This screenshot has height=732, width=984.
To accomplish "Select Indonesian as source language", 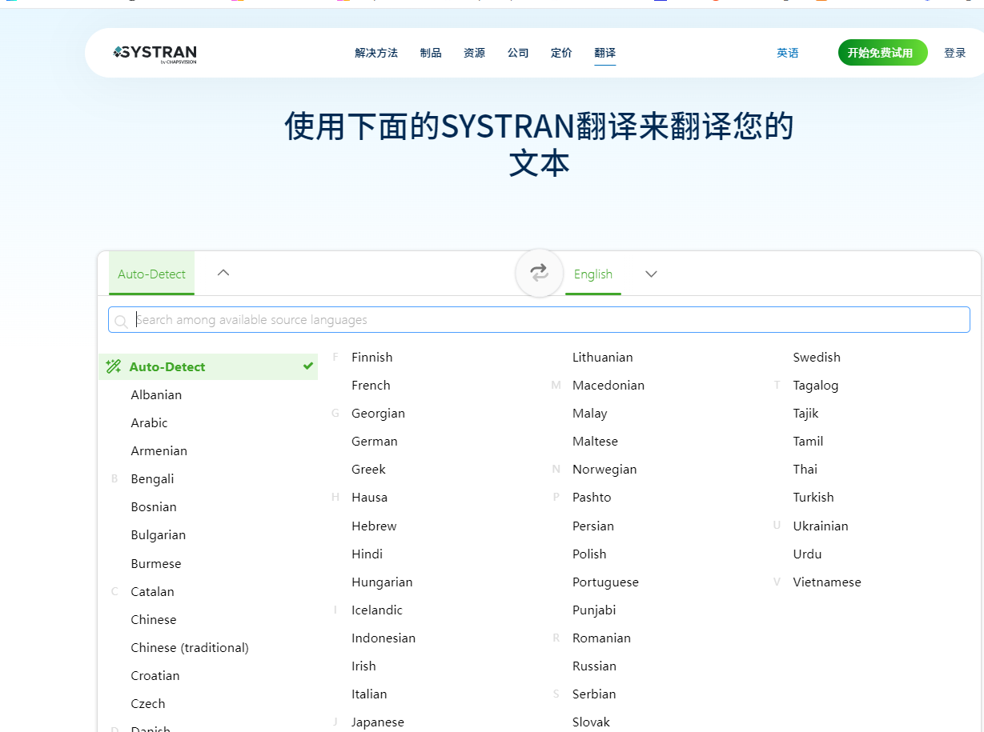I will [384, 638].
